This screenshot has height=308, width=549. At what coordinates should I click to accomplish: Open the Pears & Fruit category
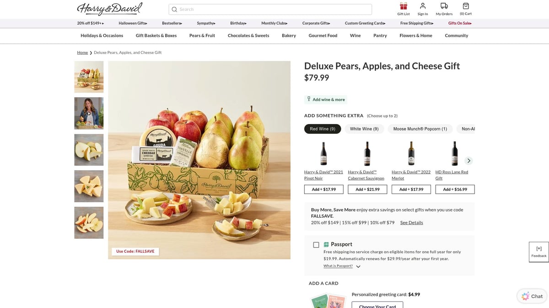pos(202,35)
